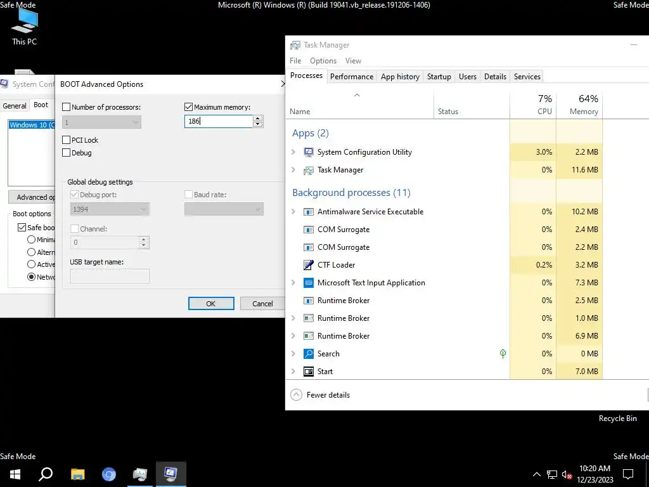649x487 pixels.
Task: Decrease Maximum memory with down spinner
Action: (x=258, y=124)
